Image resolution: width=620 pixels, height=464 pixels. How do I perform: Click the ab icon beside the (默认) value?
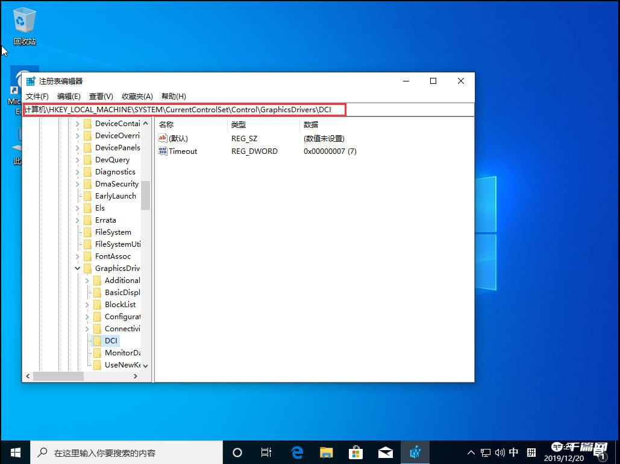(x=161, y=138)
